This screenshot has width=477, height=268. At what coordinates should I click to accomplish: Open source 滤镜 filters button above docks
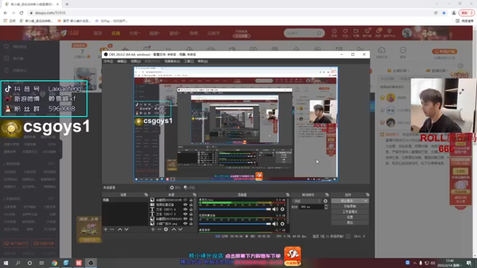coord(189,188)
